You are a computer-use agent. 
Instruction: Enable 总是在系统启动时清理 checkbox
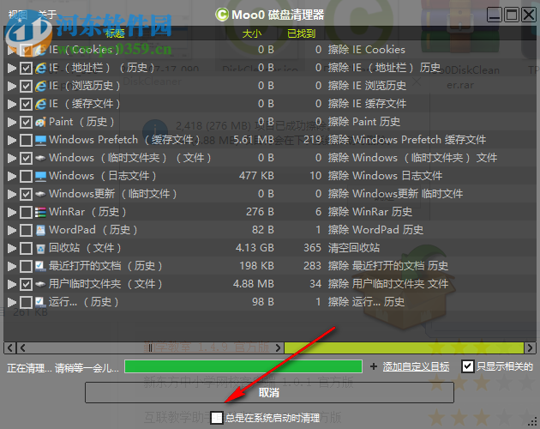click(x=217, y=418)
